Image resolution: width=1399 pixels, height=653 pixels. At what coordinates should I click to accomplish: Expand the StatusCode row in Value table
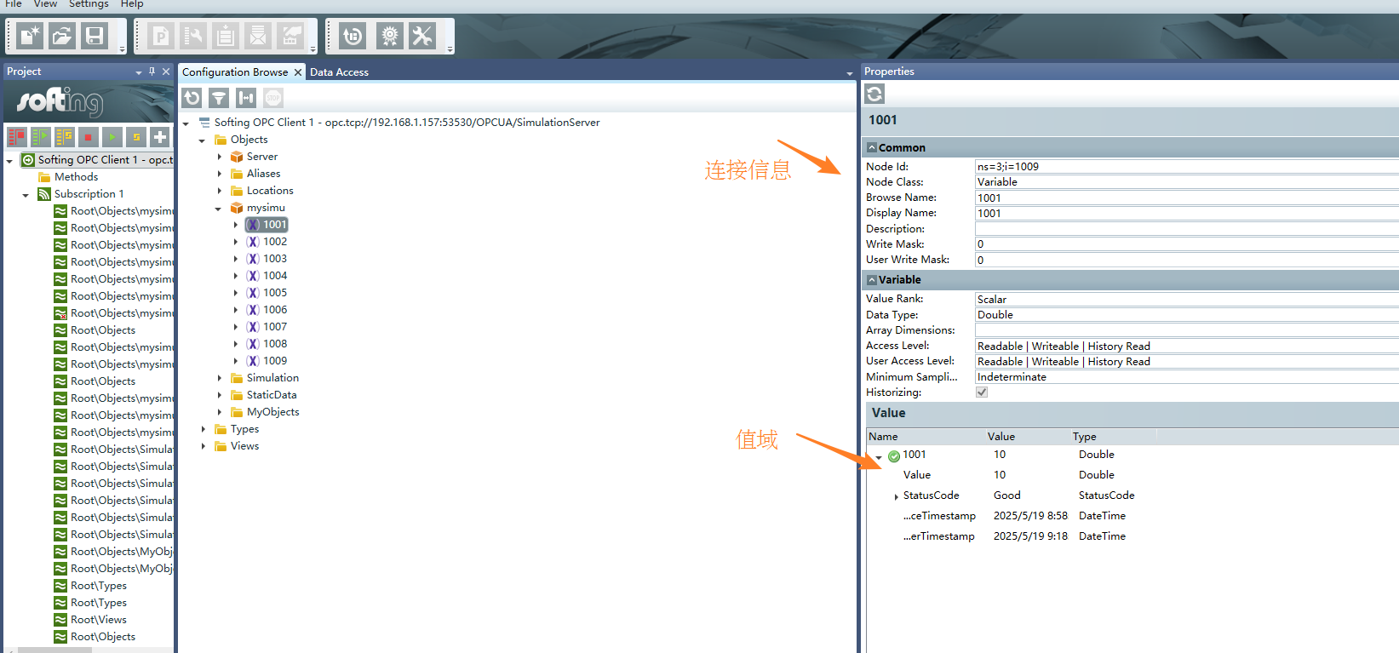(896, 496)
